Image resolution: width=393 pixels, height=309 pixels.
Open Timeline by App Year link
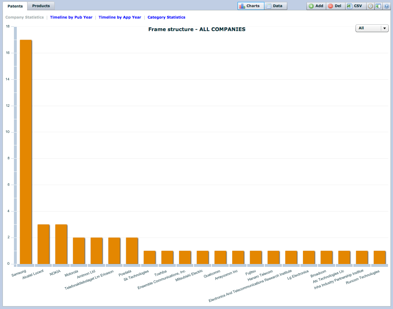click(120, 17)
